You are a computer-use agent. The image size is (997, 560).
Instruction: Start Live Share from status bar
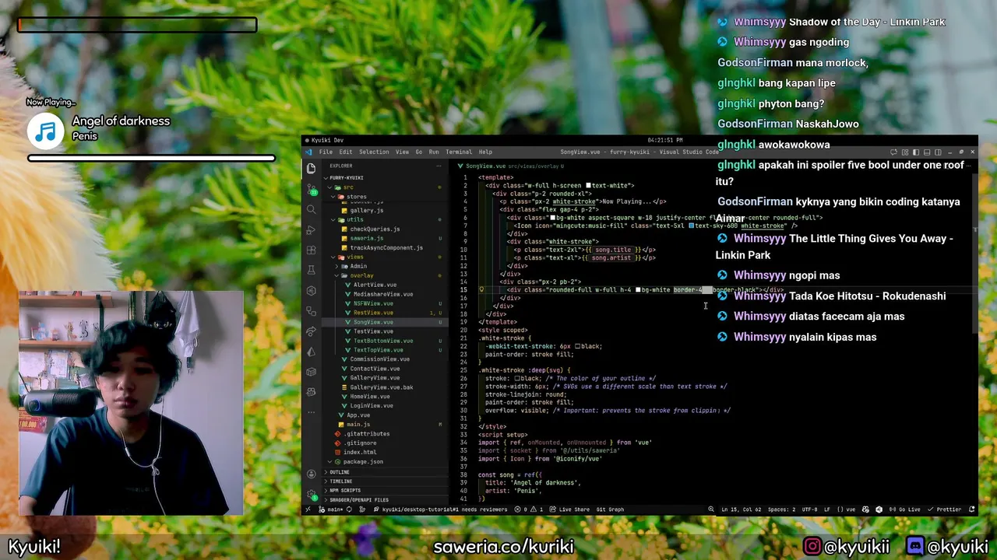pyautogui.click(x=569, y=509)
